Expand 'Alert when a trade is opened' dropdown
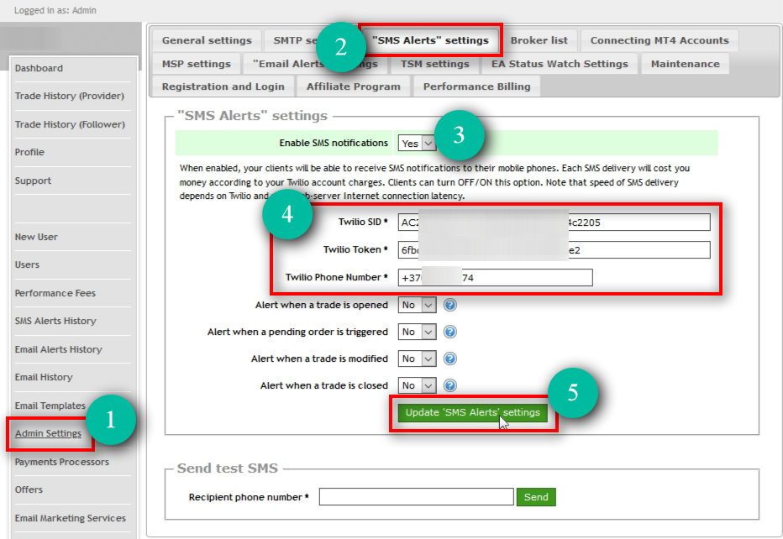 tap(417, 306)
